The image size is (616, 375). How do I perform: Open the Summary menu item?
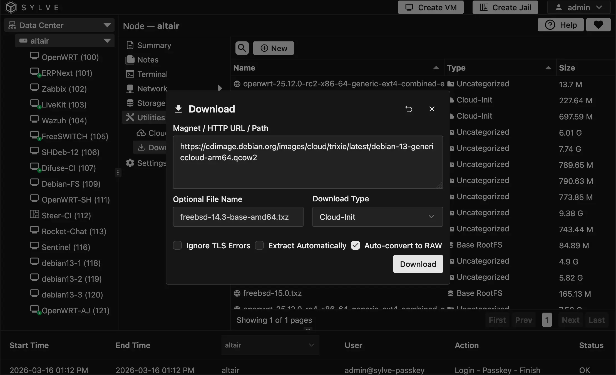[154, 45]
